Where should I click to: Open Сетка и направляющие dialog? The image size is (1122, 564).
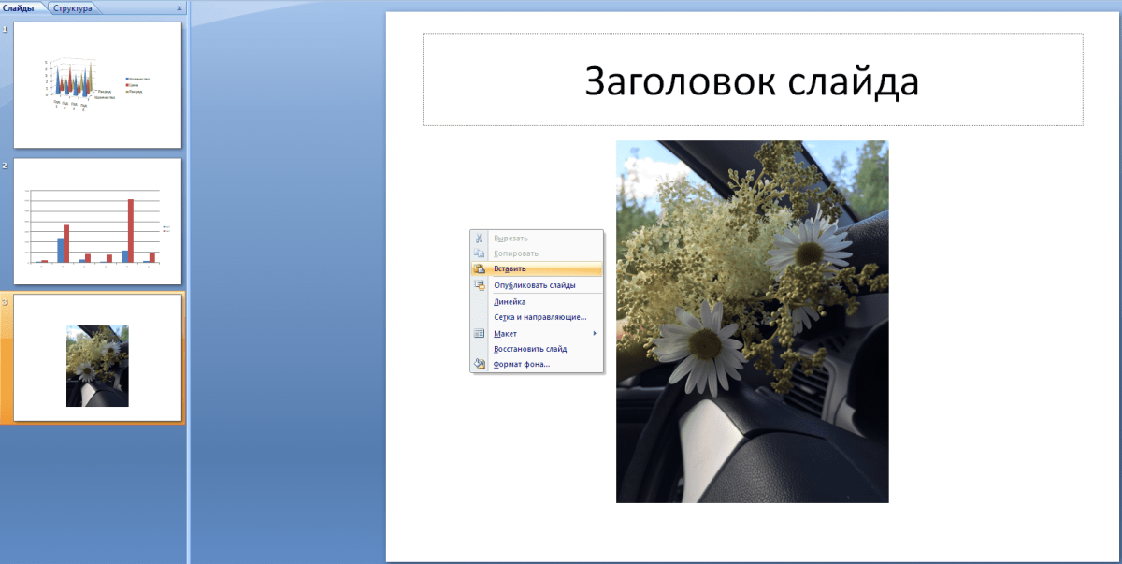point(539,317)
